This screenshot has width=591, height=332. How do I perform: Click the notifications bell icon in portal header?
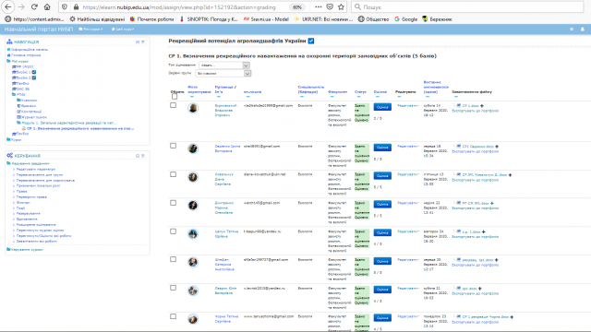(x=583, y=29)
